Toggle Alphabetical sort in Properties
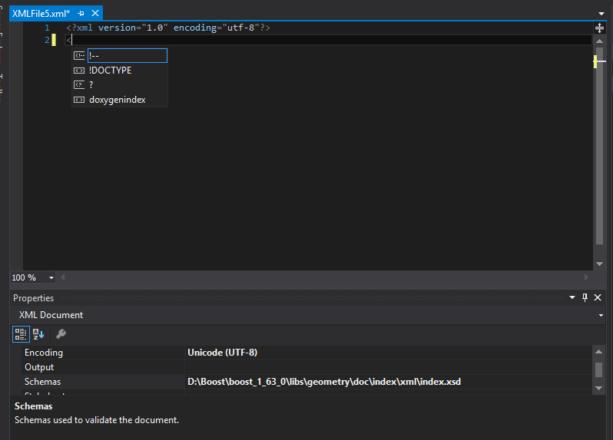This screenshot has height=440, width=613. pyautogui.click(x=38, y=333)
